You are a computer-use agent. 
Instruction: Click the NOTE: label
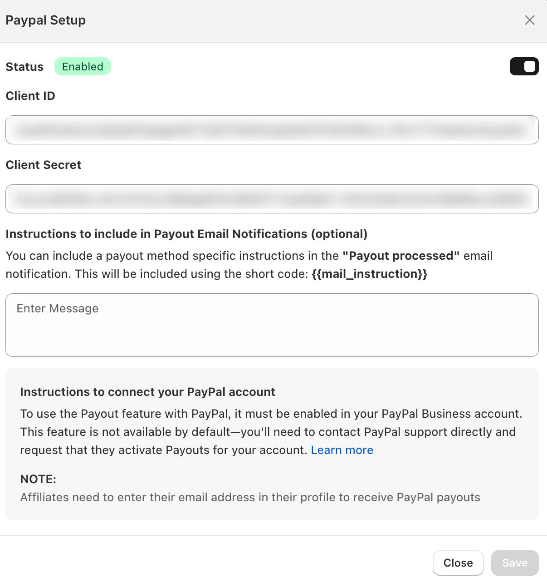pyautogui.click(x=38, y=479)
